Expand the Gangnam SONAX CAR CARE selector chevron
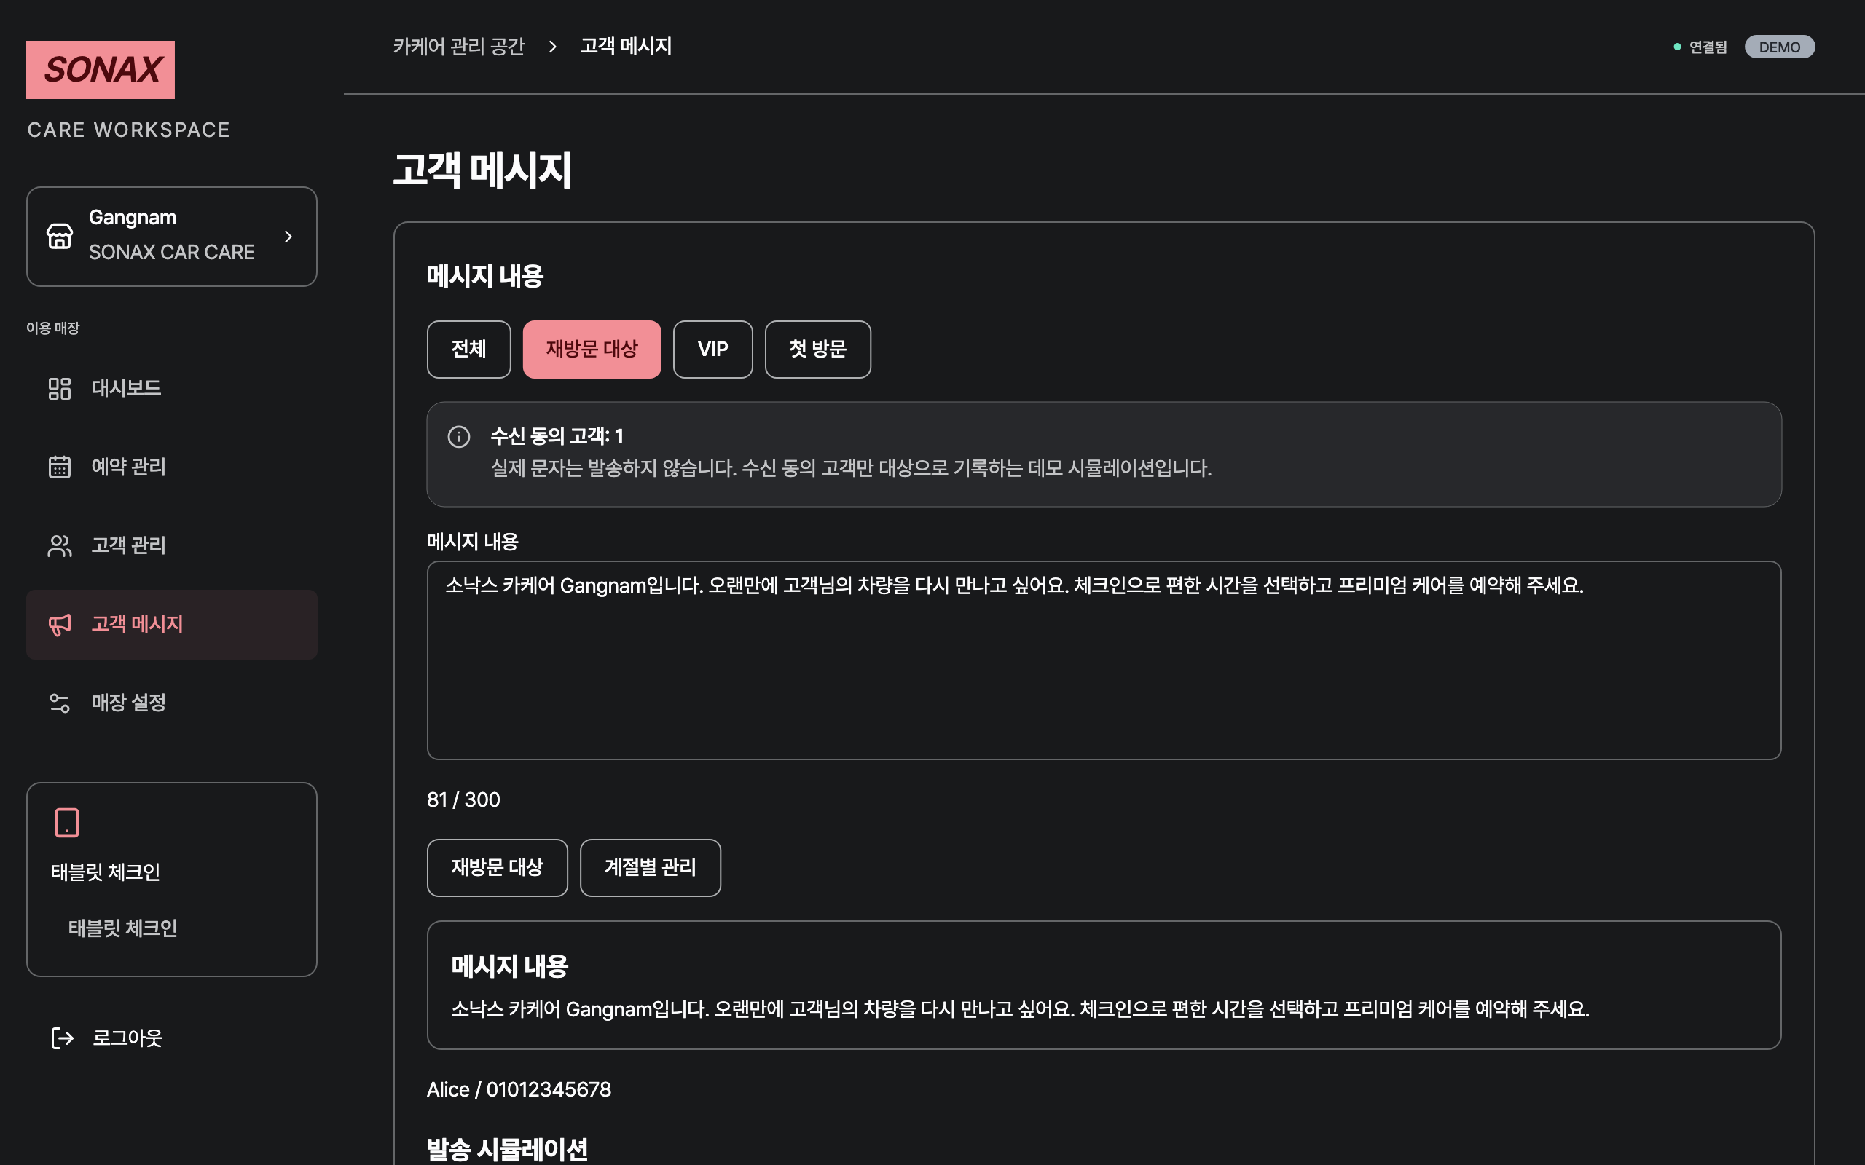Image resolution: width=1865 pixels, height=1165 pixels. (x=288, y=237)
